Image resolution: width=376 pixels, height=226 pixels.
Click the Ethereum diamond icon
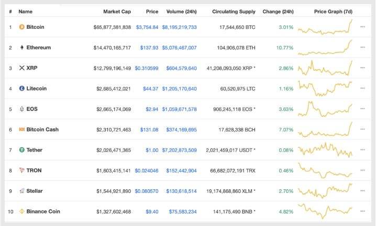point(22,47)
